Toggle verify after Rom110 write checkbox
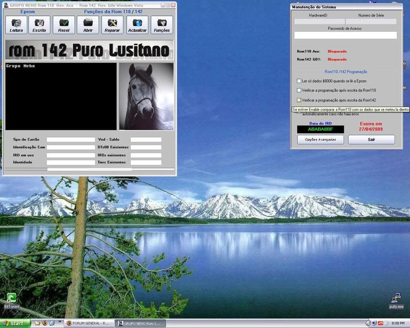The height and width of the screenshot is (328, 410). tap(299, 90)
